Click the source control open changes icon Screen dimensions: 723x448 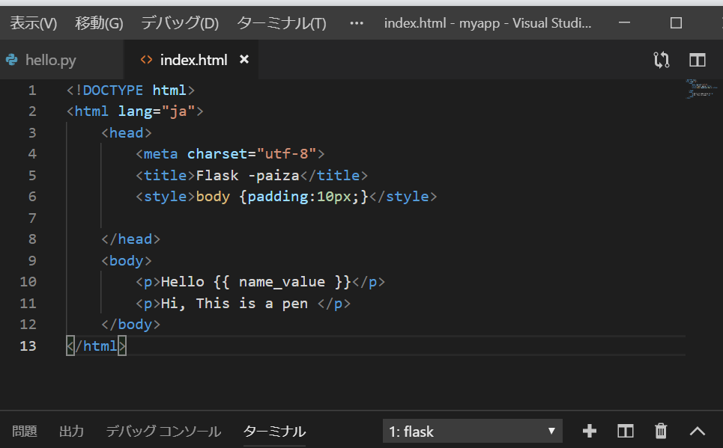click(x=661, y=60)
